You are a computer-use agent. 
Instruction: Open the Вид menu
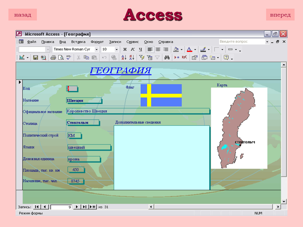coord(63,42)
